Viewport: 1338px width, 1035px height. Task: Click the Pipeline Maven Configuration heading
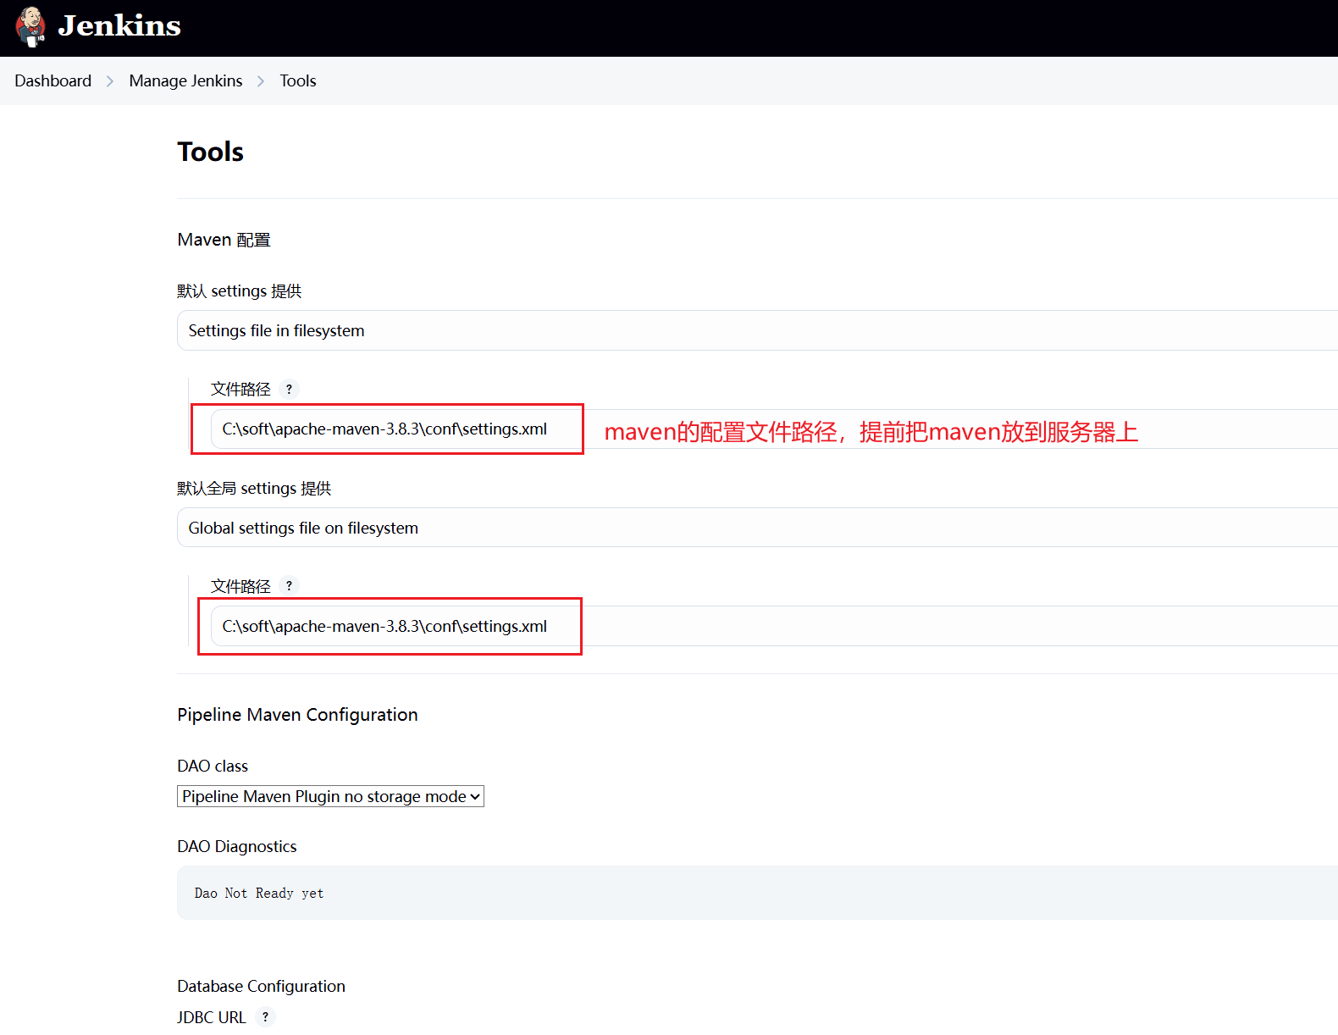tap(297, 714)
